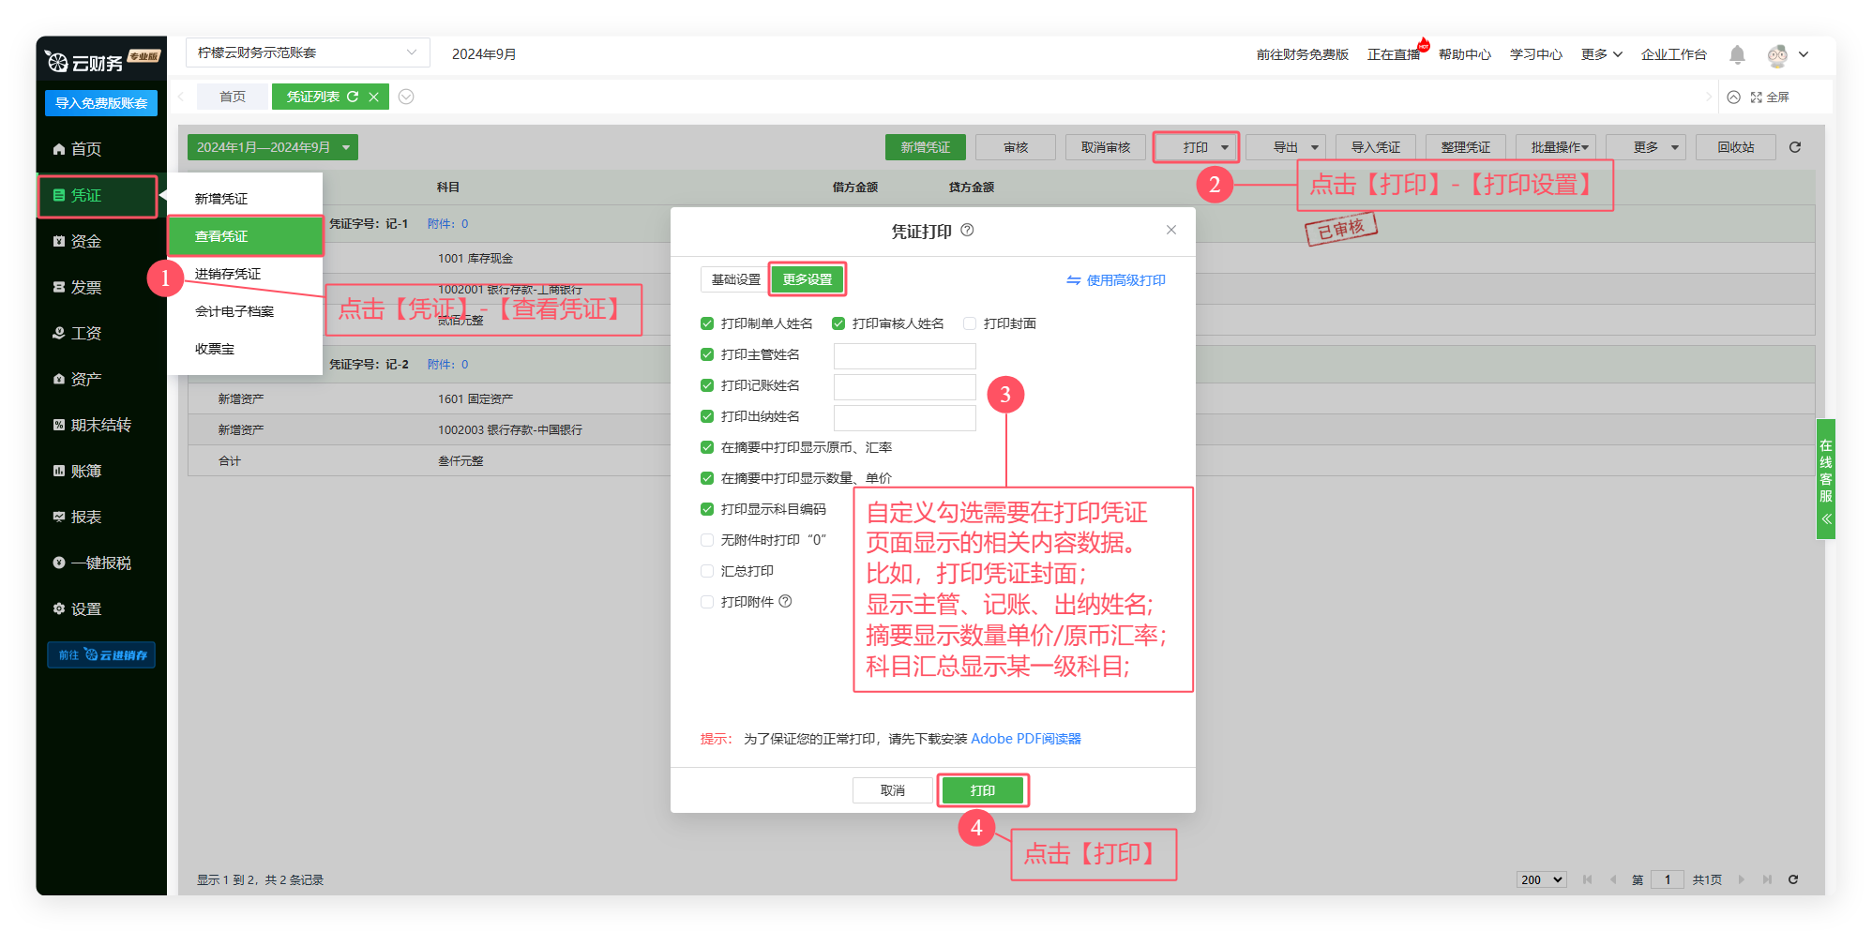Open the Adobe PDF阅读器 download link
Viewport: 1872px width, 931px height.
point(1025,739)
